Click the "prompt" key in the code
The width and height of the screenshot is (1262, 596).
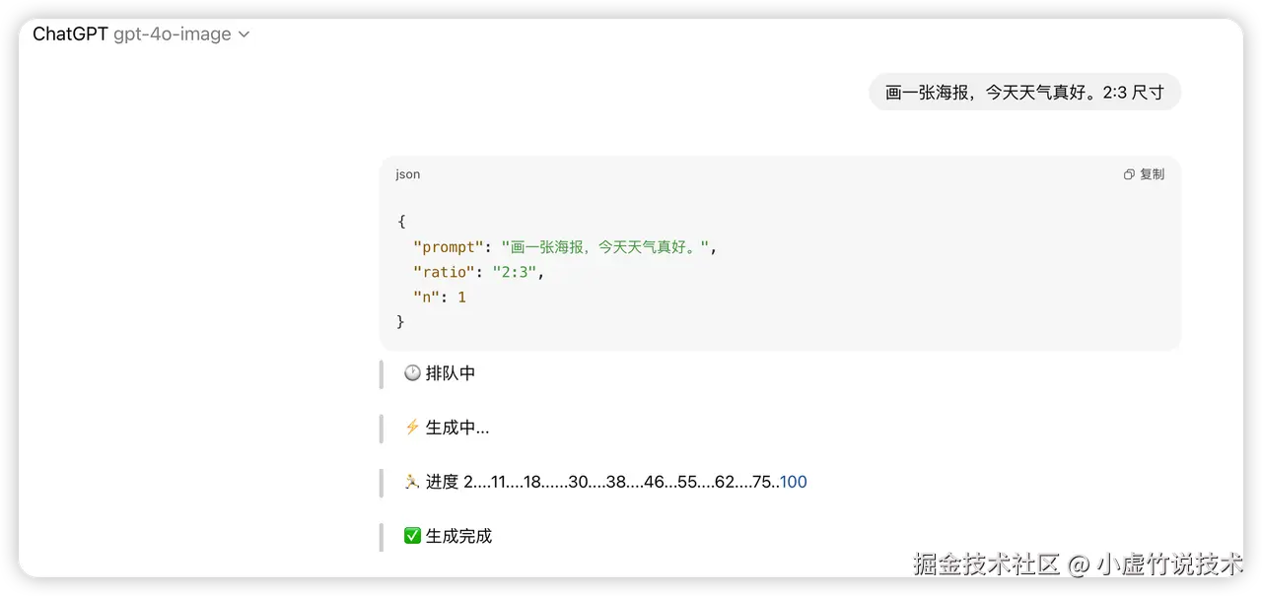coord(449,247)
